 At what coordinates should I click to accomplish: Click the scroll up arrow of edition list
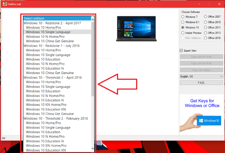93,19
